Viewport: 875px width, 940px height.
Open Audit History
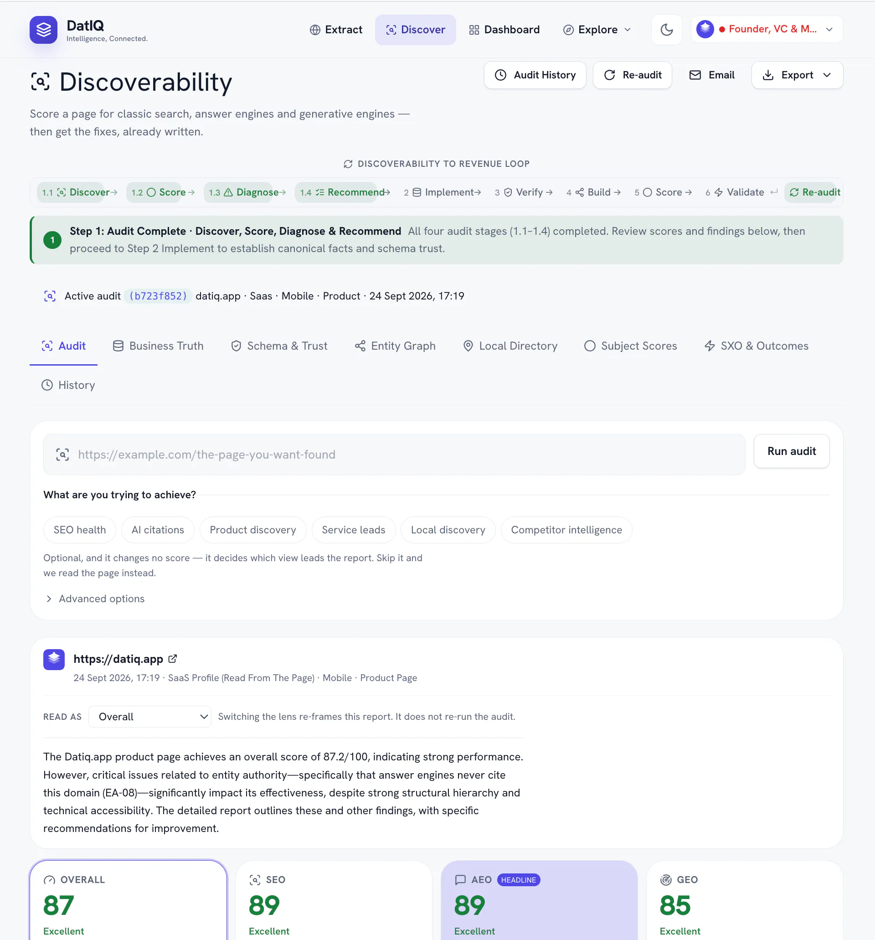[535, 75]
